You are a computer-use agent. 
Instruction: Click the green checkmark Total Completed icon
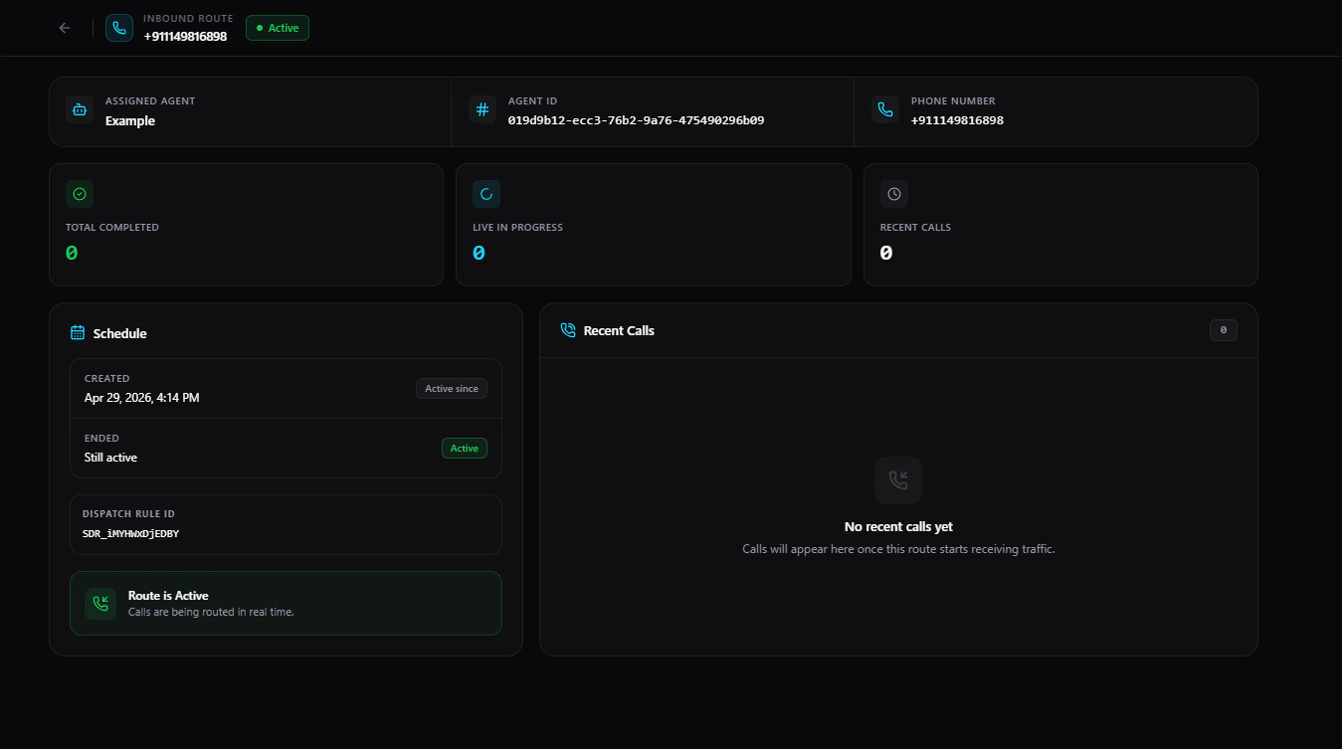coord(80,194)
